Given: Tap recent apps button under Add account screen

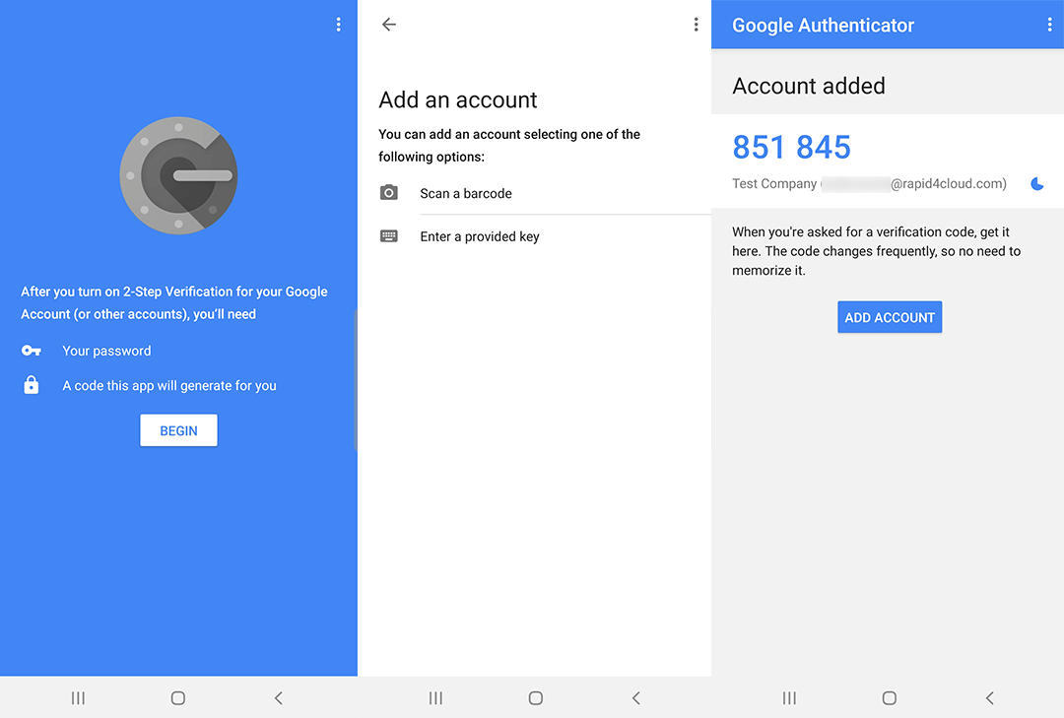Looking at the screenshot, I should [x=435, y=697].
